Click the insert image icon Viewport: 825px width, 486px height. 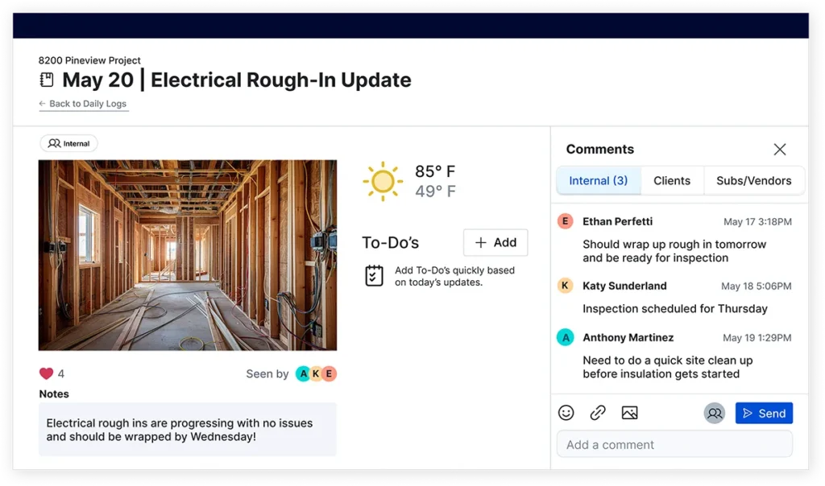[630, 413]
